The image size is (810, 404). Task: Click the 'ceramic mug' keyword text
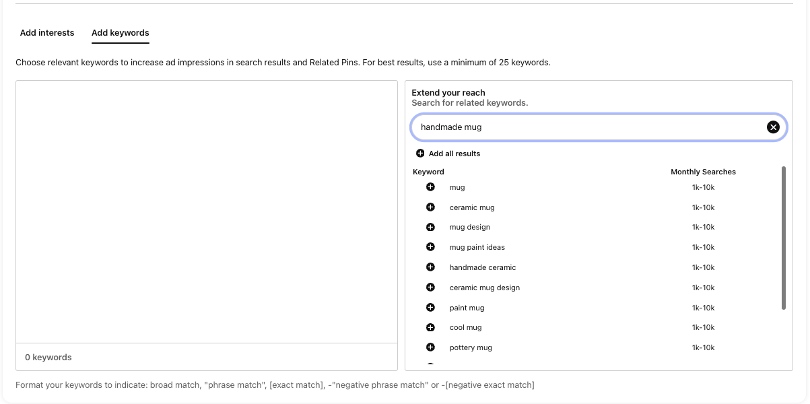pyautogui.click(x=472, y=207)
